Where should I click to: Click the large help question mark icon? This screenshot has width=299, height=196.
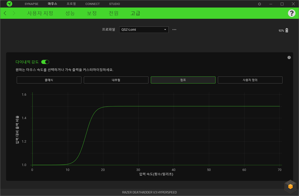(x=291, y=13)
